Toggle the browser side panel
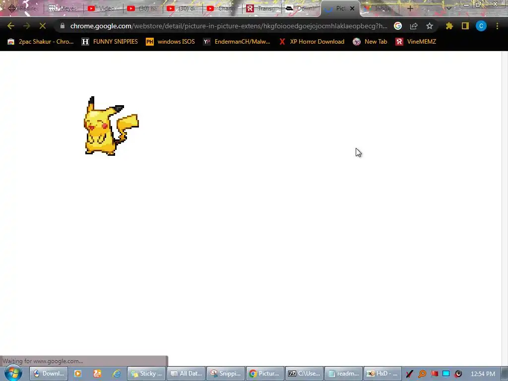The image size is (508, 381). coord(465,26)
